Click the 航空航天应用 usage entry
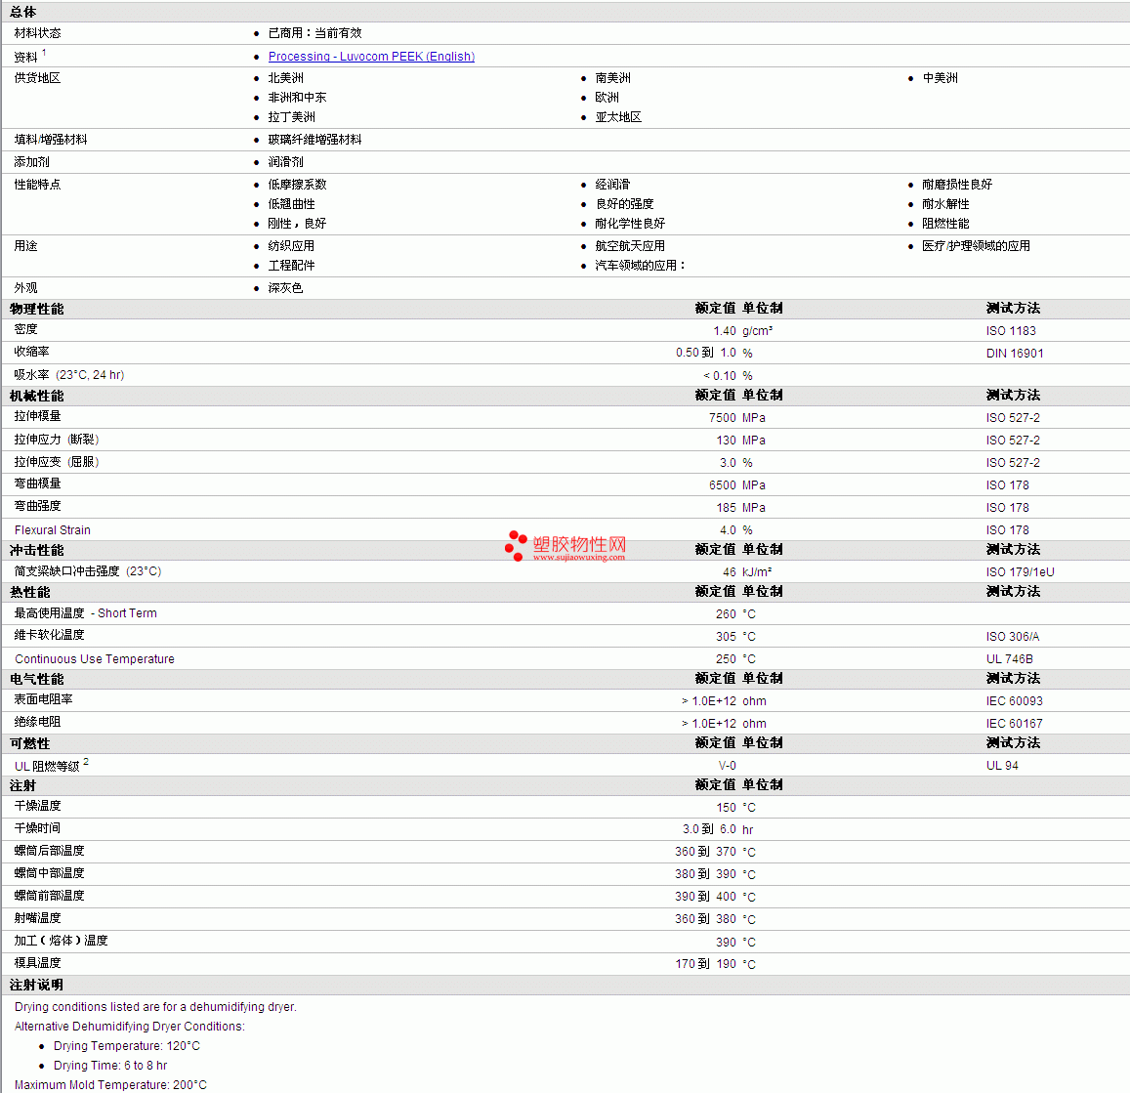This screenshot has width=1130, height=1093. (x=630, y=246)
